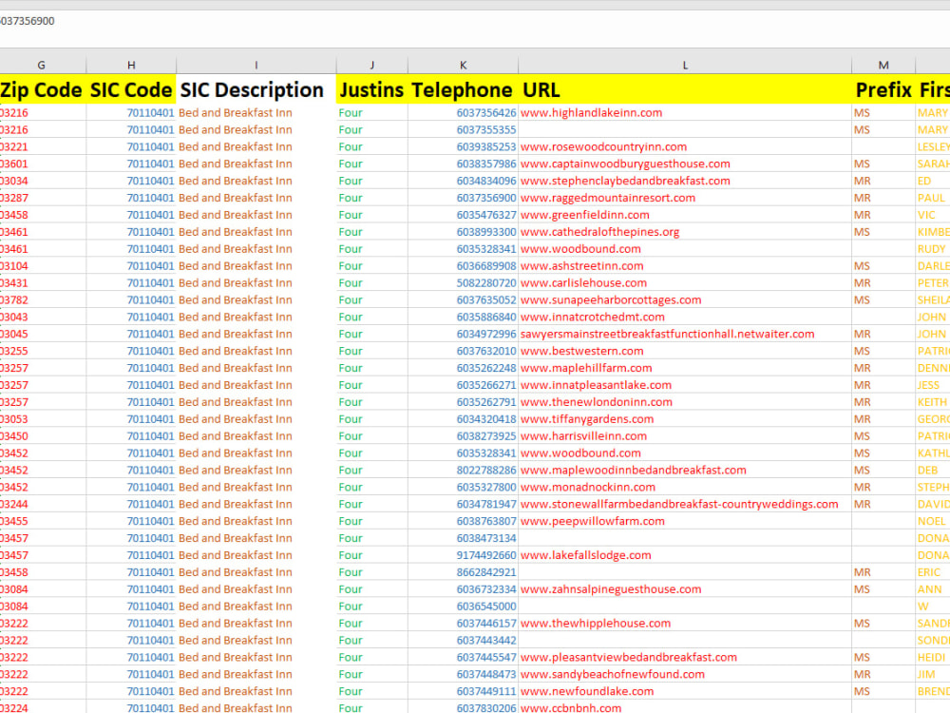Select the Telephone header cell
The width and height of the screenshot is (950, 713).
(463, 89)
